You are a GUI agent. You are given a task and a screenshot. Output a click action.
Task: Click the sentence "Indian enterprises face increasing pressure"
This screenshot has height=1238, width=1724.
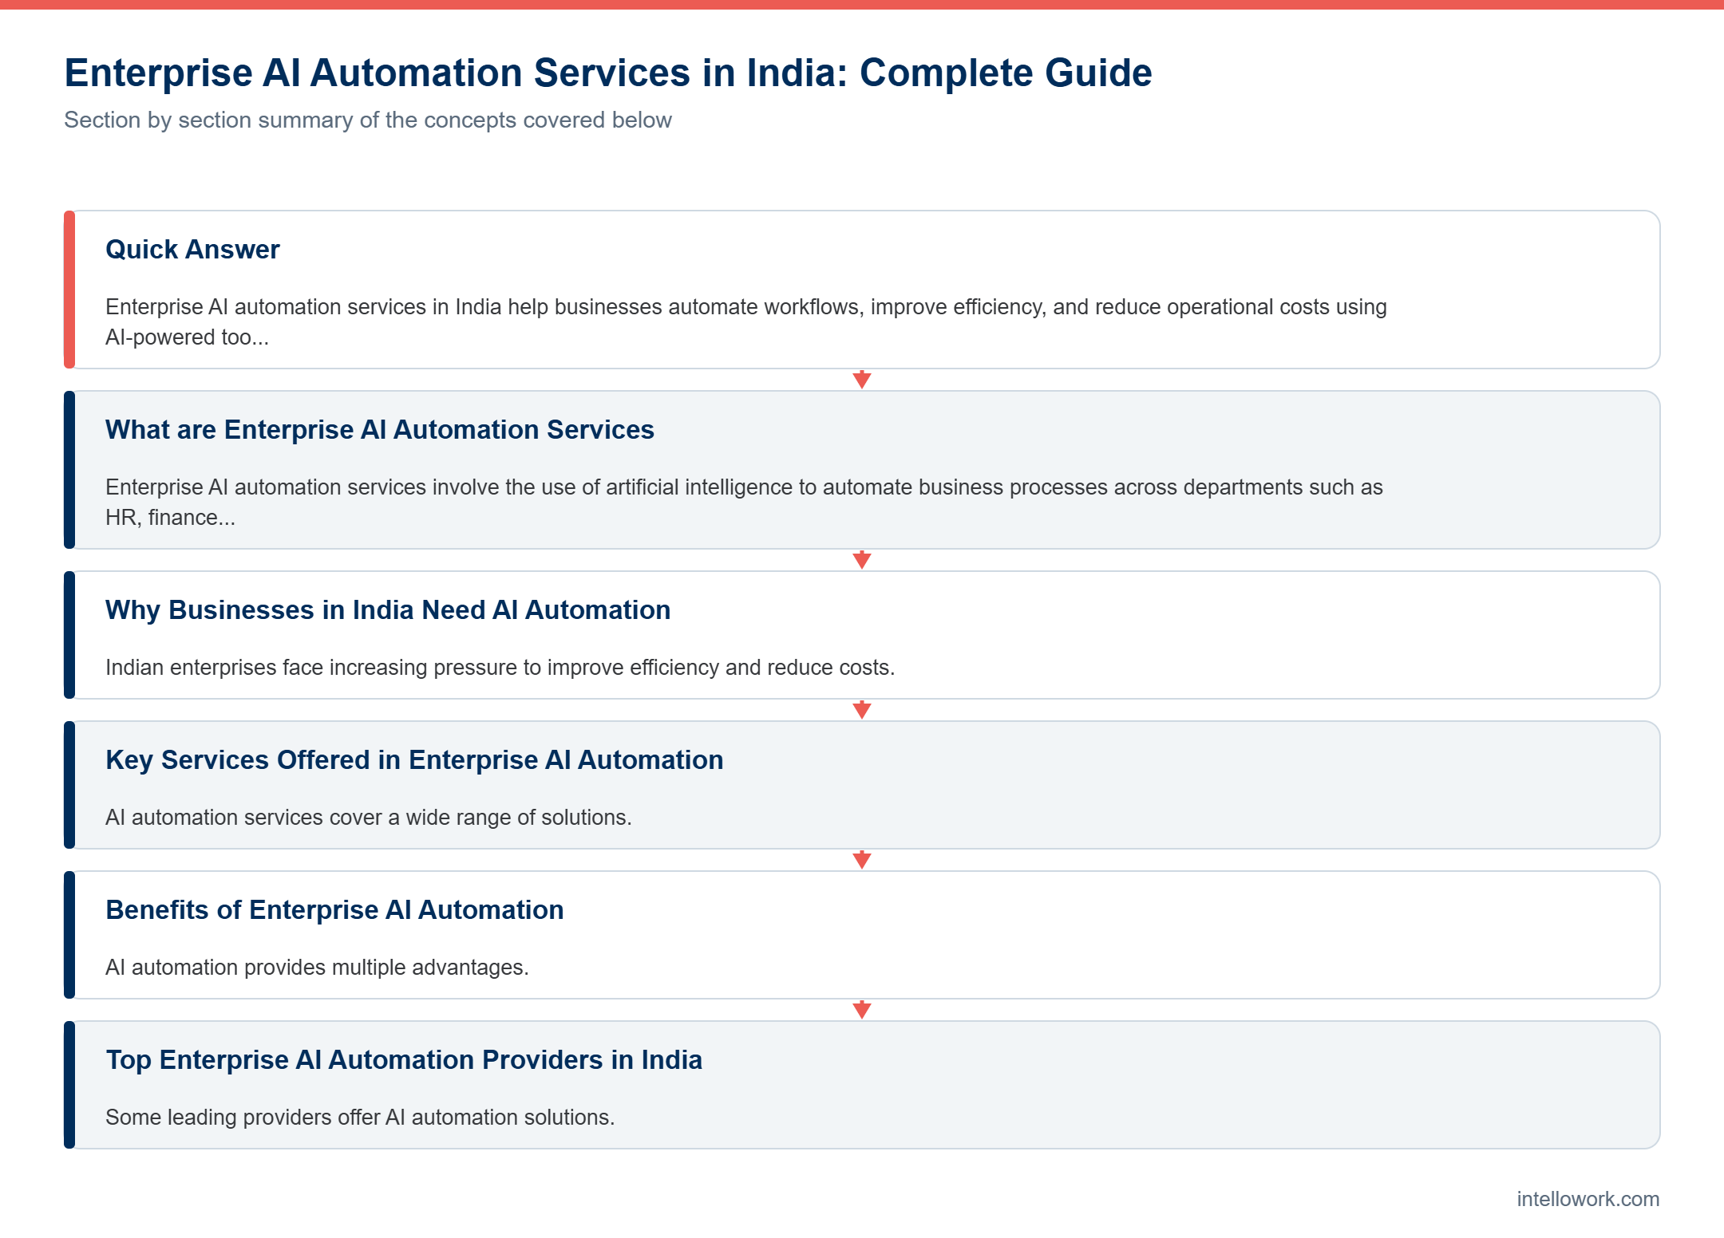pos(500,667)
